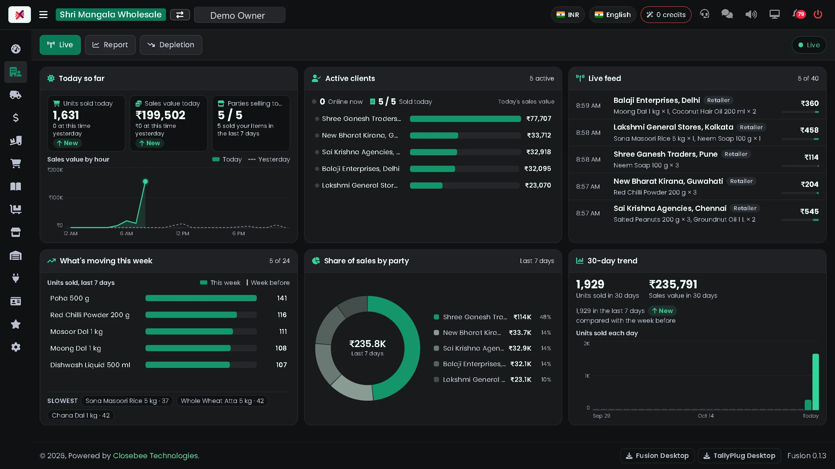
Task: Switch to the Live tab
Action: pos(60,45)
